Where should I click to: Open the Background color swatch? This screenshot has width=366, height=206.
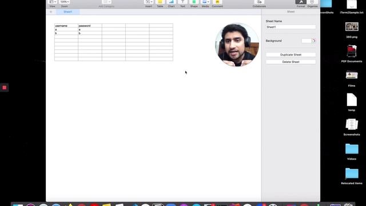click(306, 41)
